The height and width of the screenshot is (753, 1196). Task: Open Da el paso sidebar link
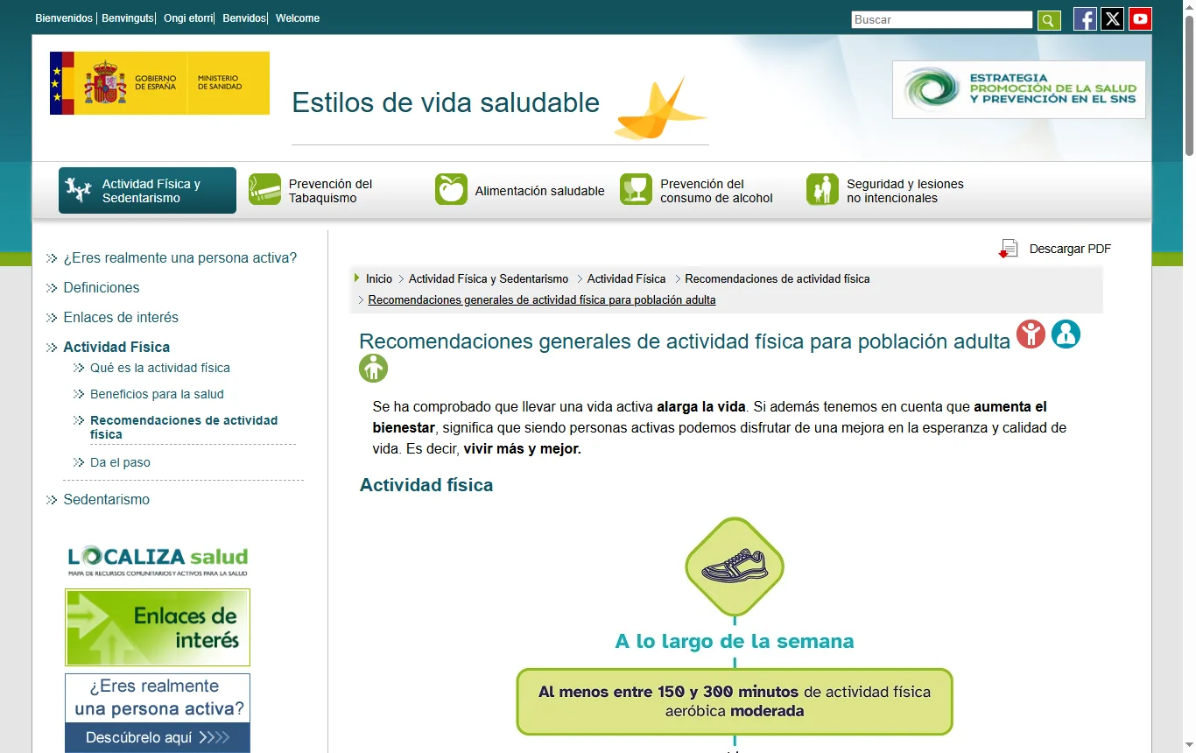[120, 463]
